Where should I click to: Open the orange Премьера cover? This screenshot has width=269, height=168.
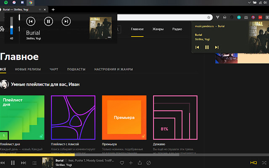point(124,118)
